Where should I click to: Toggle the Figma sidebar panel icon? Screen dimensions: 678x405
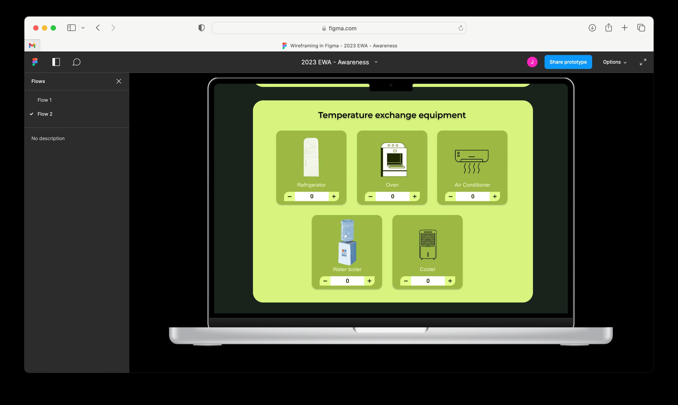(x=56, y=62)
